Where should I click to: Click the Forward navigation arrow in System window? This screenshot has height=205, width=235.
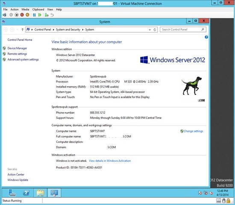(x=12, y=29)
